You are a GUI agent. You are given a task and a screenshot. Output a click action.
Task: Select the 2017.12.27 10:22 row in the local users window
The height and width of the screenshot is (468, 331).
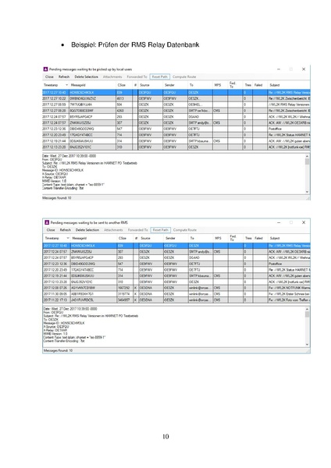click(x=176, y=98)
